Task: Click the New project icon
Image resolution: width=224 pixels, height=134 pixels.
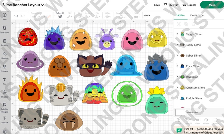Action: tap(5, 15)
